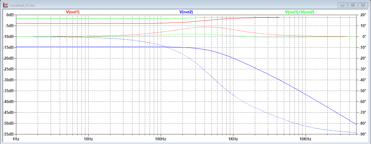Click the 10KHz frequency axis label
Viewport: 371px width, 144px height.
pos(306,139)
